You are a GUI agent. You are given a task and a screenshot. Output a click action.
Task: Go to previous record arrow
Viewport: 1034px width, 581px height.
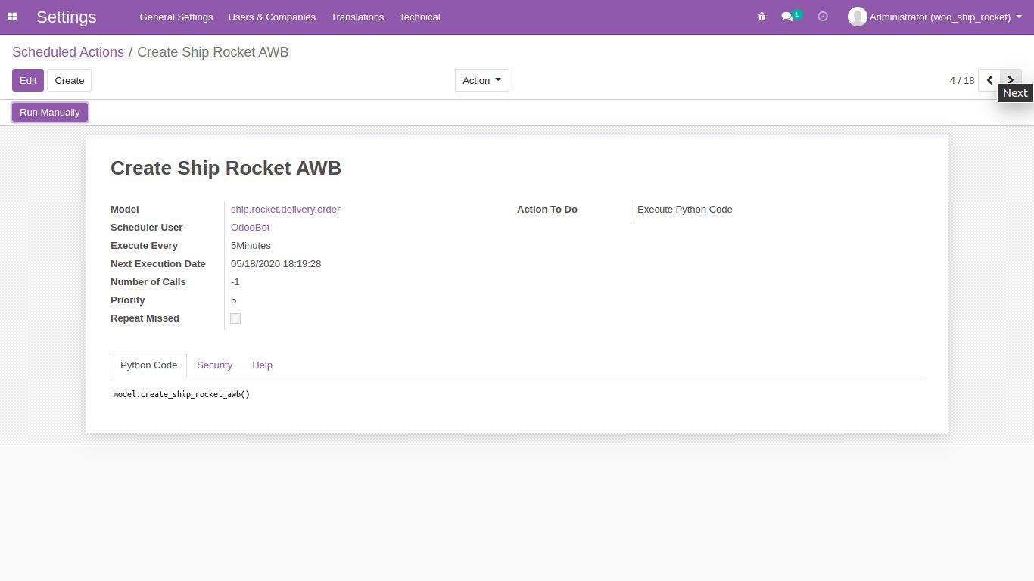coord(989,80)
